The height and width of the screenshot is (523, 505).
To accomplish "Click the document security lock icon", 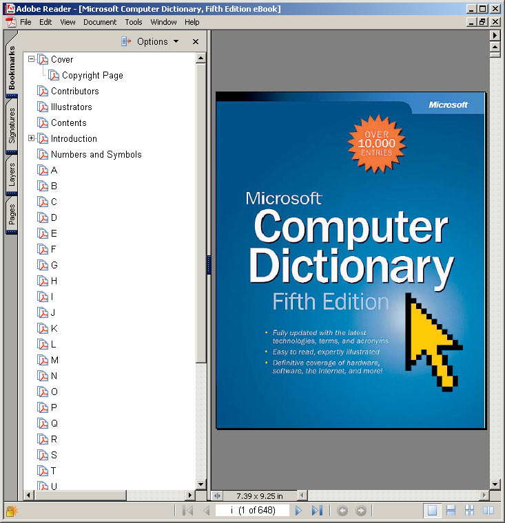I will 11,511.
